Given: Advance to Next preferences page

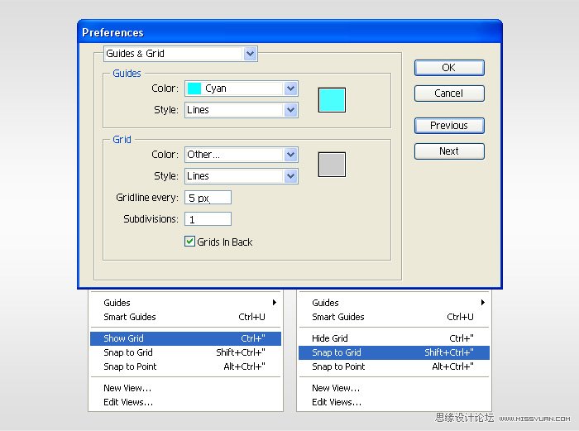Looking at the screenshot, I should 449,151.
